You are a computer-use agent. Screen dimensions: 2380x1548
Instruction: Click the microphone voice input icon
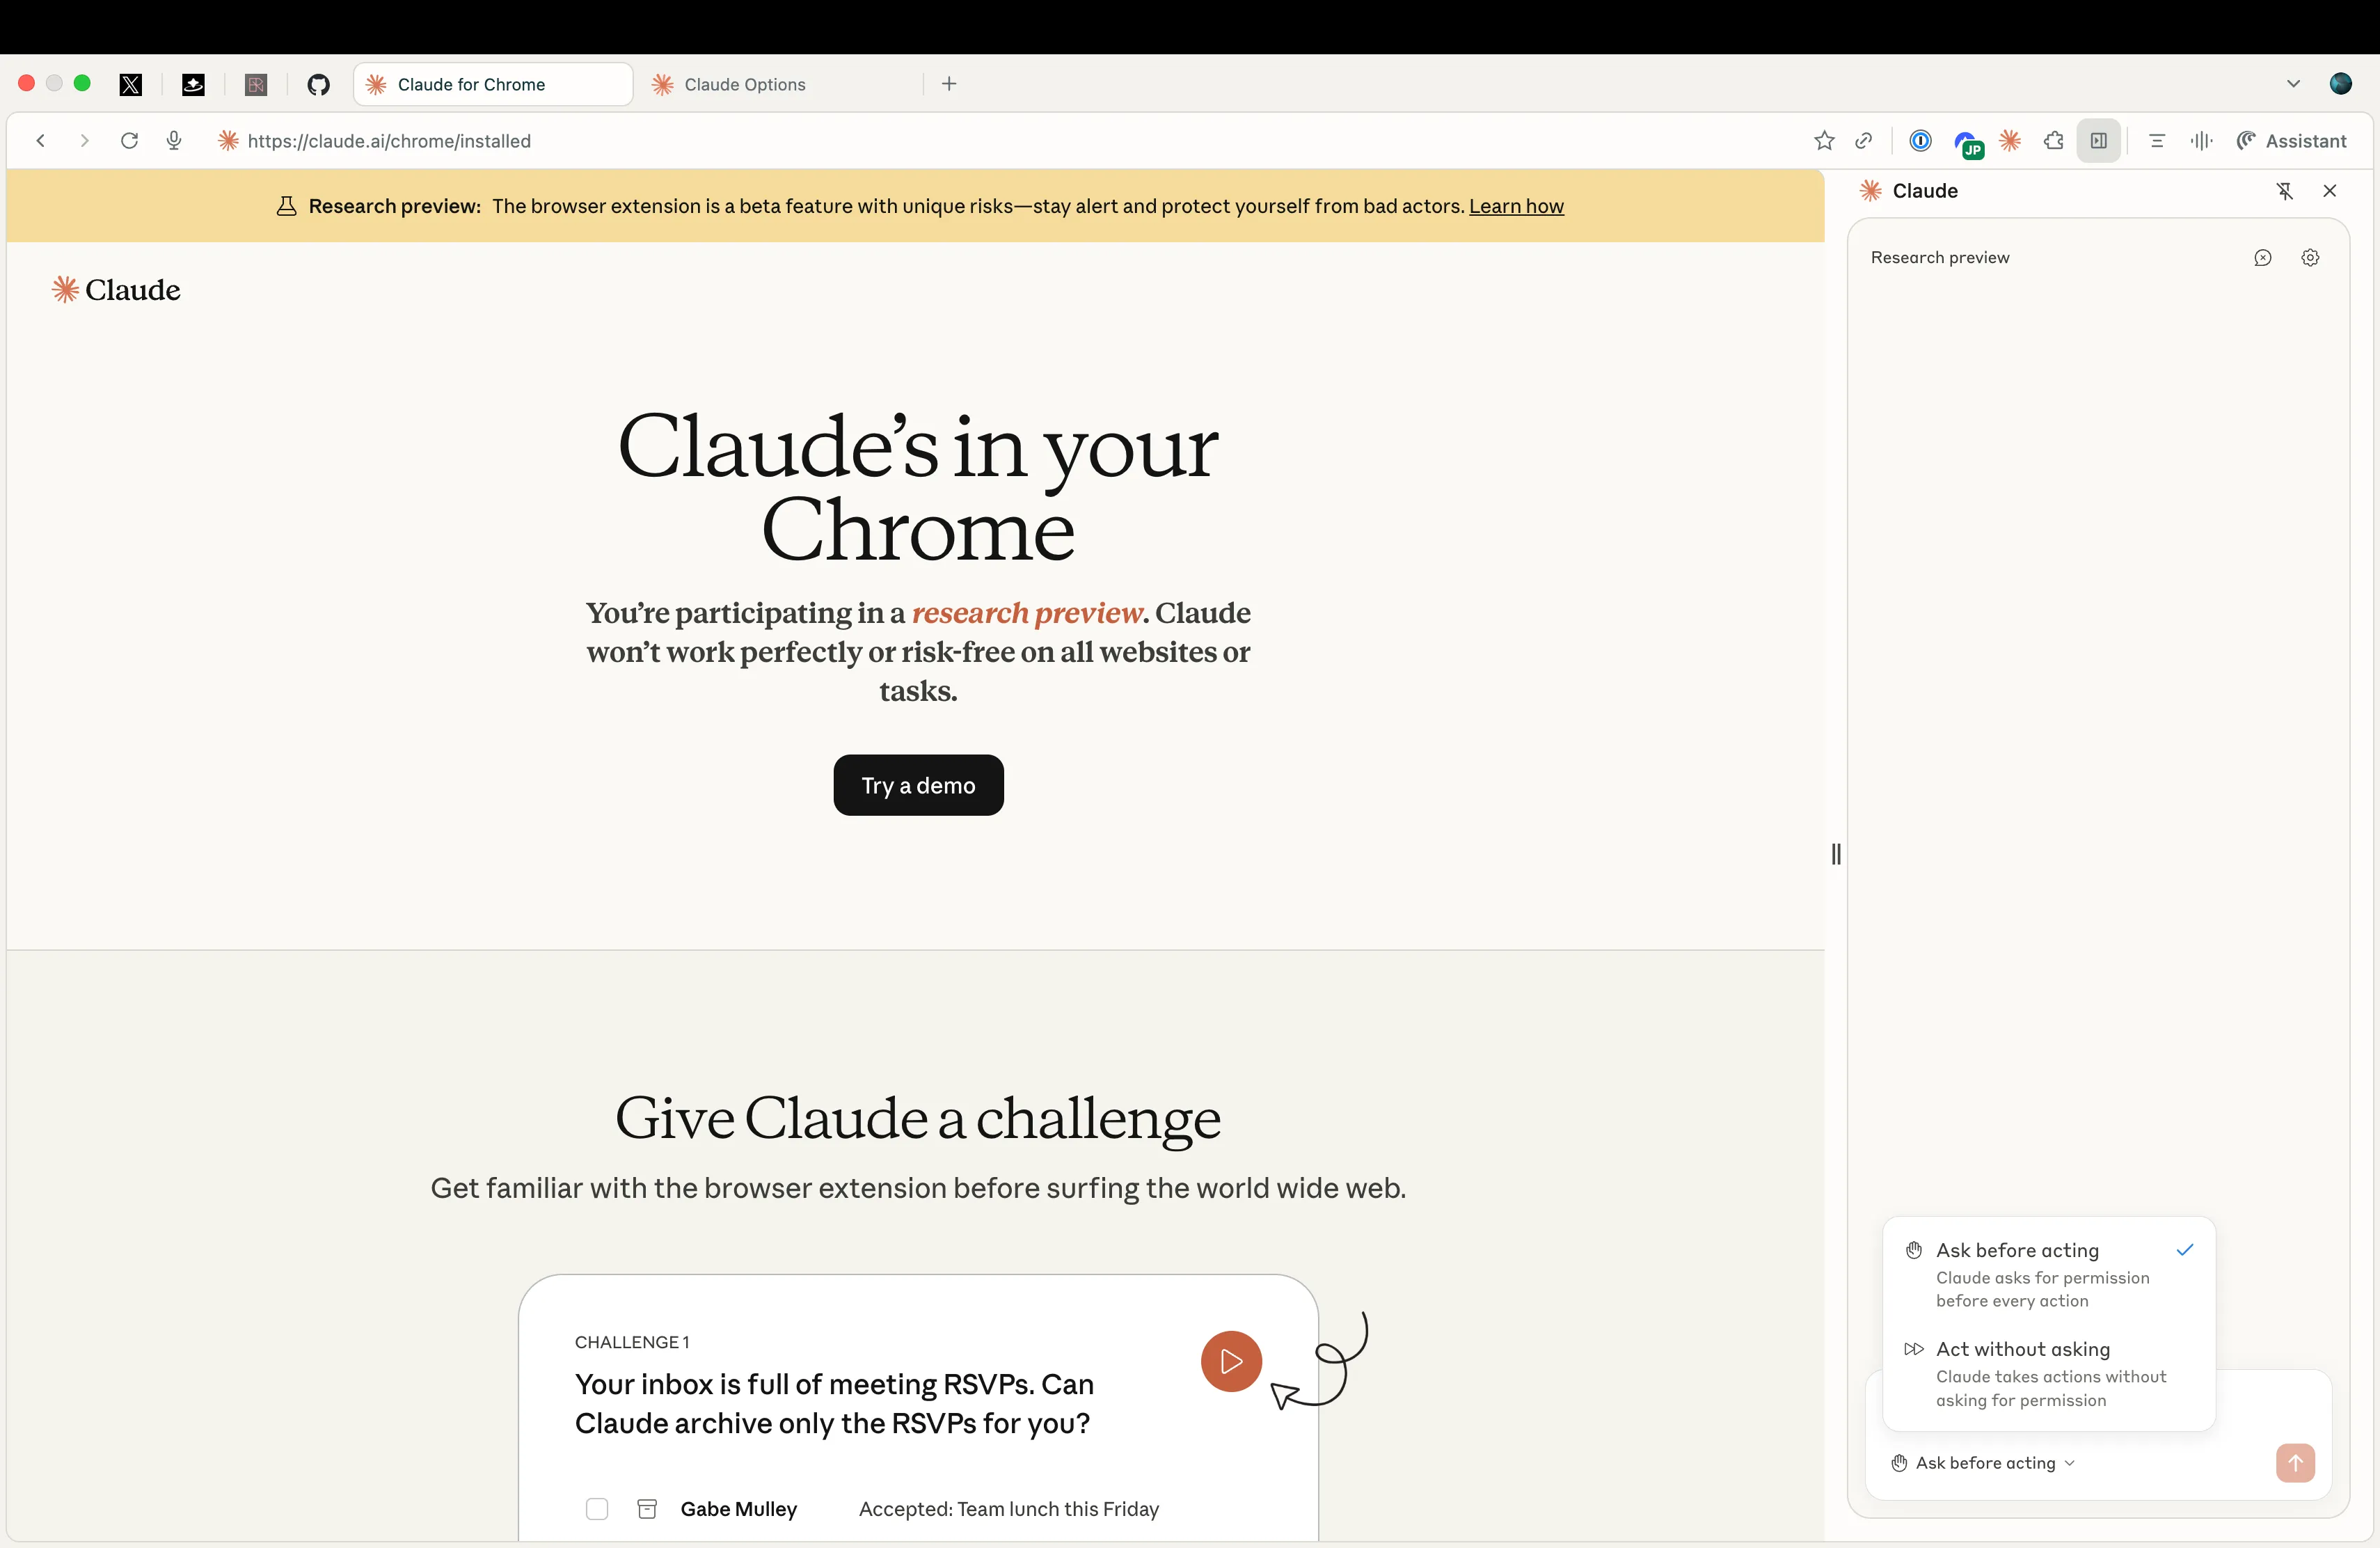pyautogui.click(x=174, y=141)
